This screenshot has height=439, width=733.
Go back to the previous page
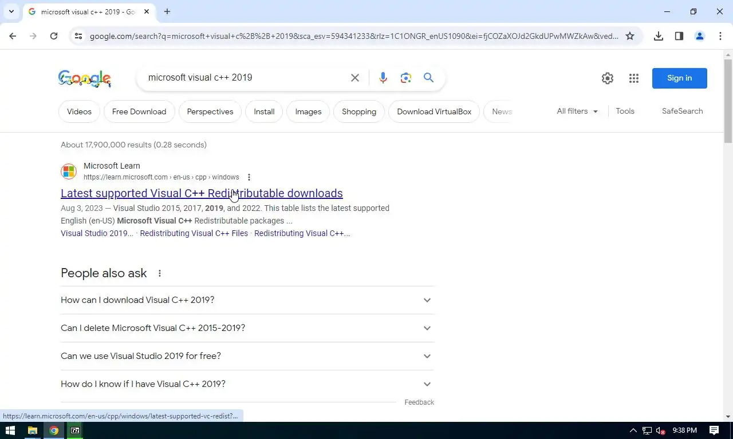[x=13, y=36]
